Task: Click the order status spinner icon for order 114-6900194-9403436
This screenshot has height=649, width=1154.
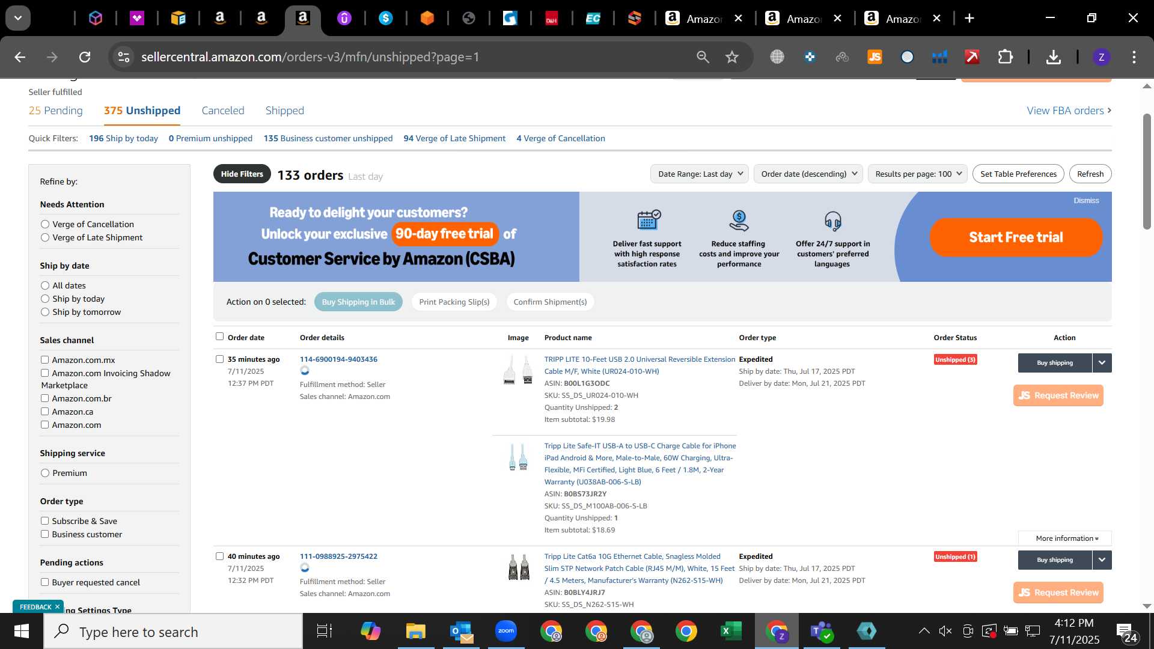Action: point(305,371)
